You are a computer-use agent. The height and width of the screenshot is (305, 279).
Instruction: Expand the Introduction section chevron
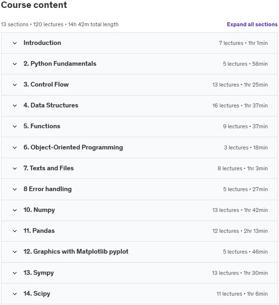15,43
